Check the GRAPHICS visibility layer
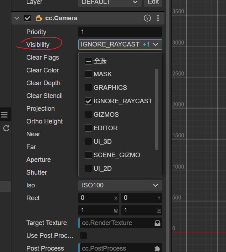226x252 pixels. (88, 88)
